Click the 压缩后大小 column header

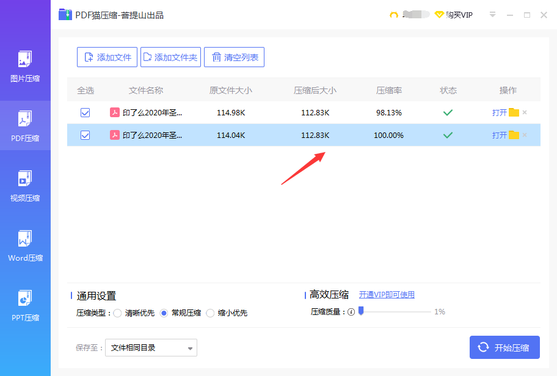pos(315,90)
